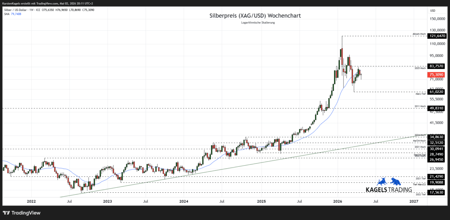Select the 49,8310 price label
This screenshot has width=450, height=220.
pos(437,108)
